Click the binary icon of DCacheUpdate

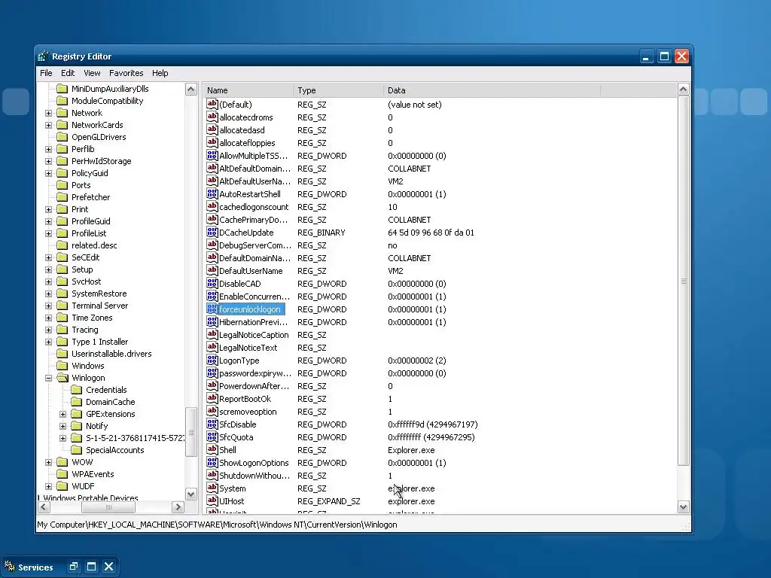(x=212, y=232)
